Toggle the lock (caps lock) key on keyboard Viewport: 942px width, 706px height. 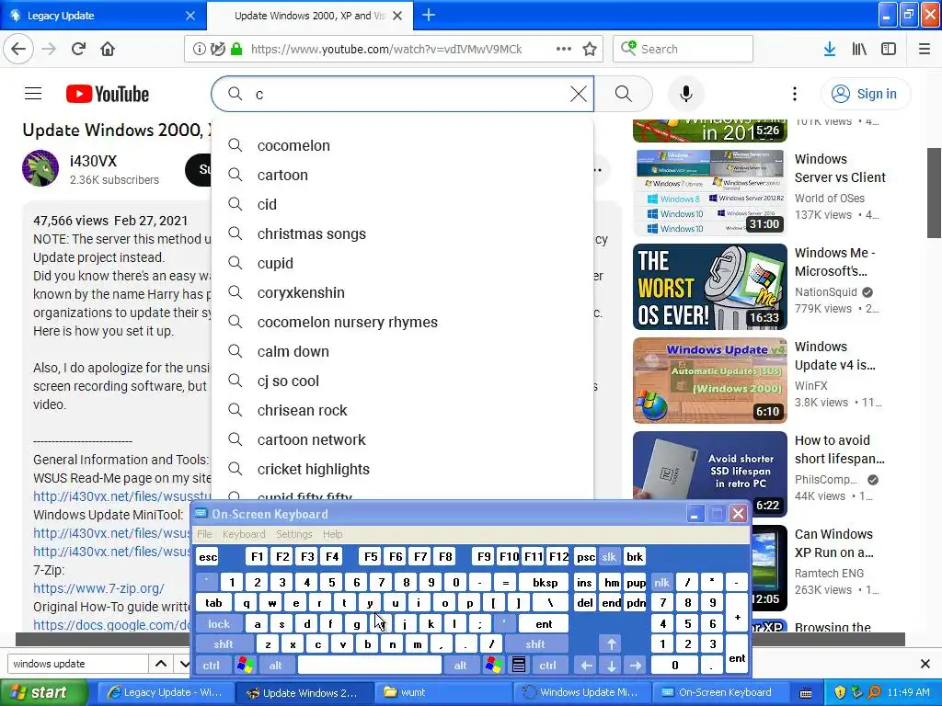[219, 624]
